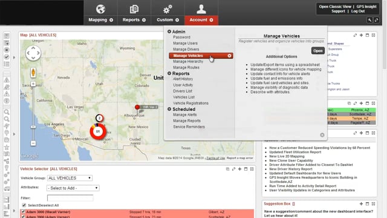Screen dimensions: 387x218
Task: Click the open book icon in left sidebar
Action: (7, 154)
